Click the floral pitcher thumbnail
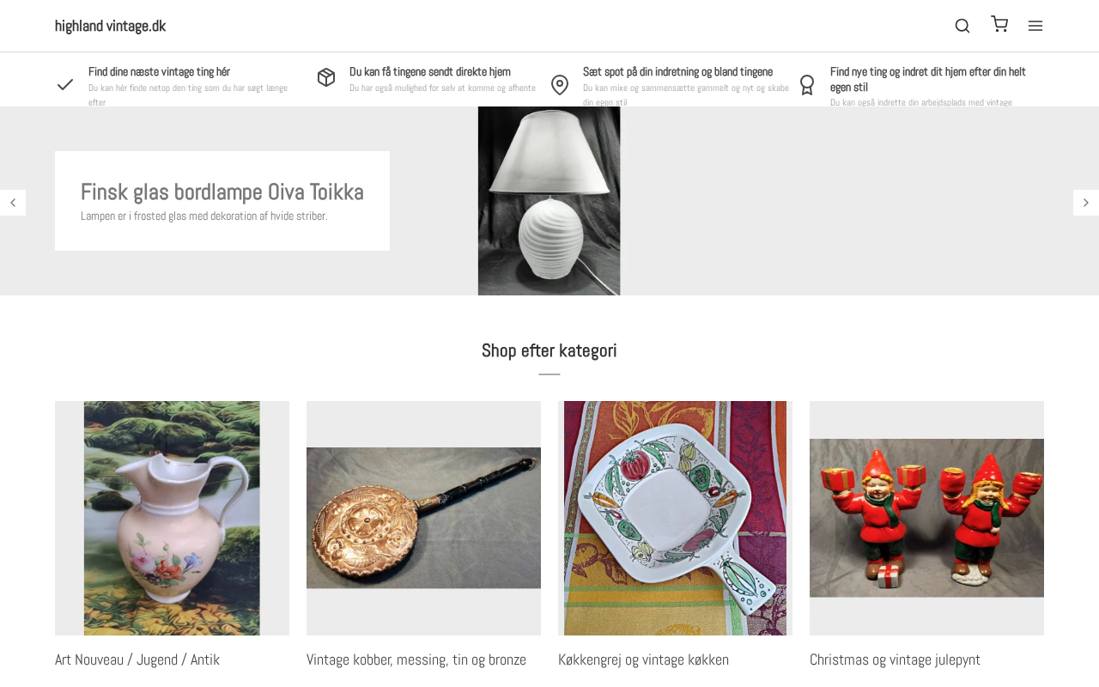The image size is (1099, 687). tap(172, 518)
